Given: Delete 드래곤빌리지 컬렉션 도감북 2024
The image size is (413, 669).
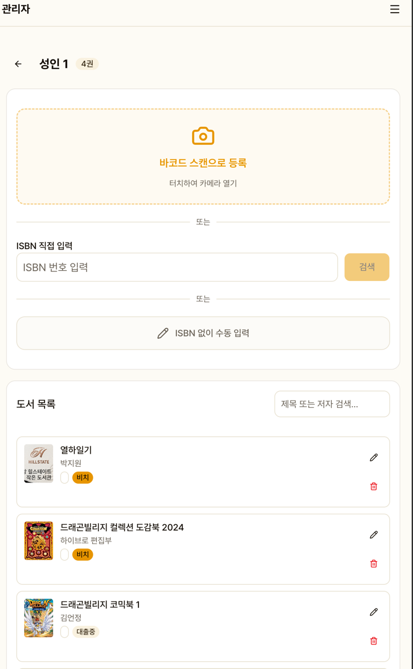Looking at the screenshot, I should click(x=373, y=564).
